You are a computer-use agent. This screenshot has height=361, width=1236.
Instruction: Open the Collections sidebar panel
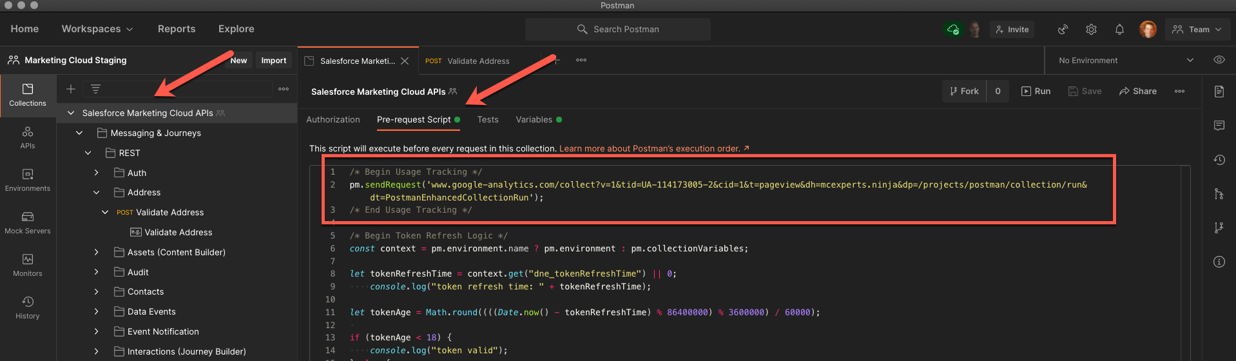[x=28, y=95]
